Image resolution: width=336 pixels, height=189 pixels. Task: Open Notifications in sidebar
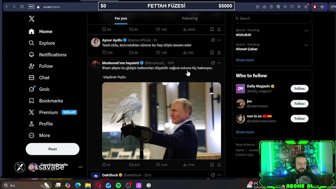pyautogui.click(x=48, y=55)
